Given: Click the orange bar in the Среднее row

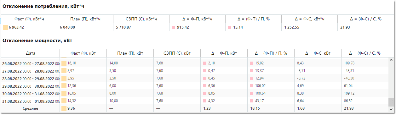Looking at the screenshot, I should (64, 108).
